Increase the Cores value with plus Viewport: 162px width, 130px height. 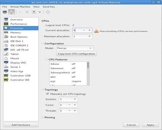coord(75,105)
